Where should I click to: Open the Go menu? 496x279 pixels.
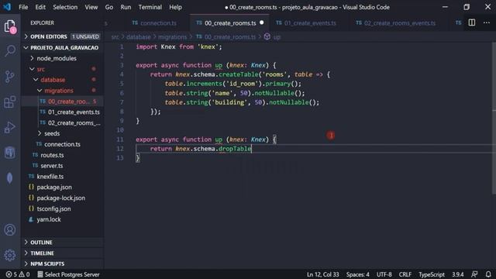point(109,7)
